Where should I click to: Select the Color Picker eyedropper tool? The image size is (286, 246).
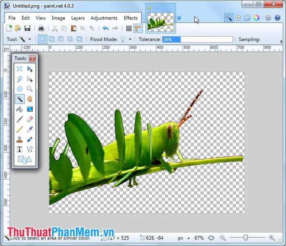coord(30,129)
